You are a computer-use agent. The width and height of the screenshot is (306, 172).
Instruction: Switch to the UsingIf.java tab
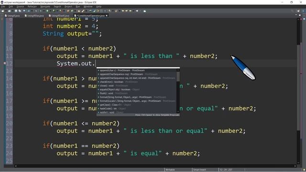(x=12, y=16)
